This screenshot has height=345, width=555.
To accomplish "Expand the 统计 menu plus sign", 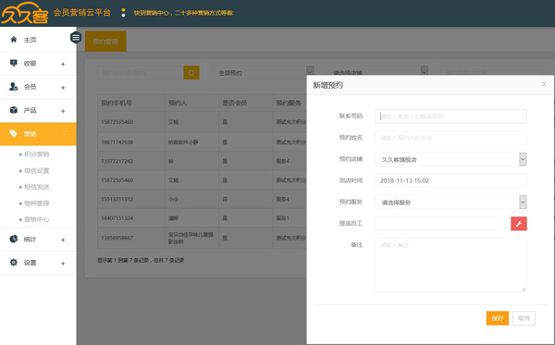I will 63,240.
